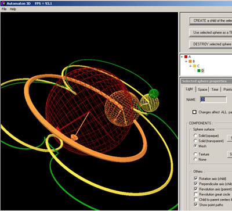Select orange sphere B icon in tree
Viewport: 232px width, 211px height.
click(x=190, y=62)
